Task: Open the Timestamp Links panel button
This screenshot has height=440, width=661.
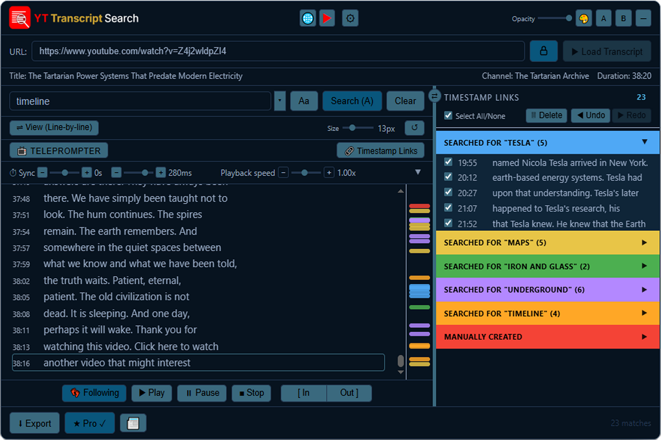Action: [x=381, y=151]
